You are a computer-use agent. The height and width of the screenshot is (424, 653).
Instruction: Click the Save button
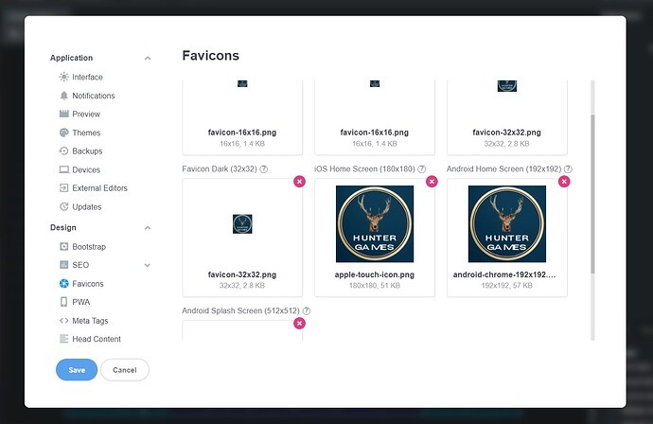coord(77,370)
